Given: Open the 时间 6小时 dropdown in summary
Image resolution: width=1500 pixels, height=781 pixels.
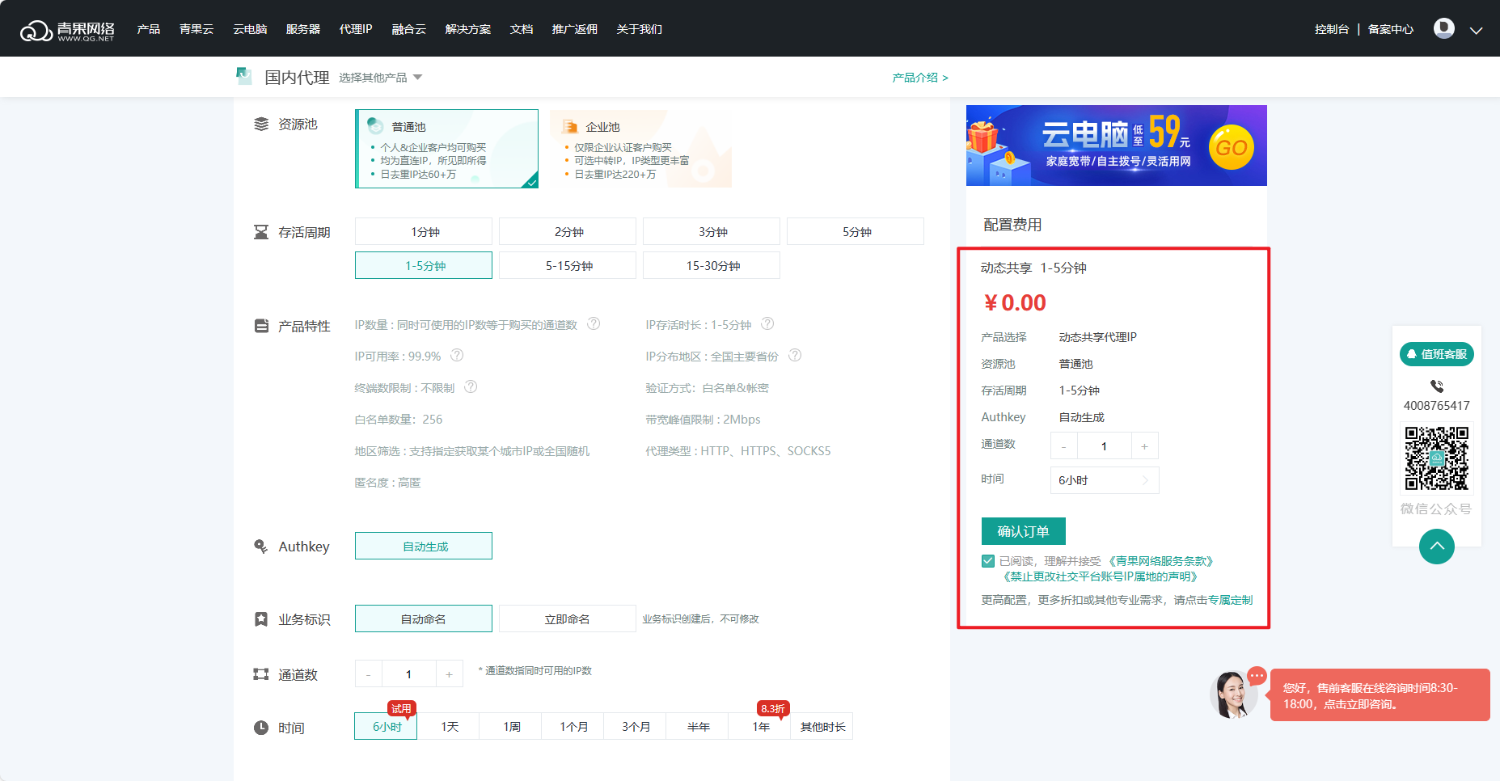Looking at the screenshot, I should [1104, 480].
